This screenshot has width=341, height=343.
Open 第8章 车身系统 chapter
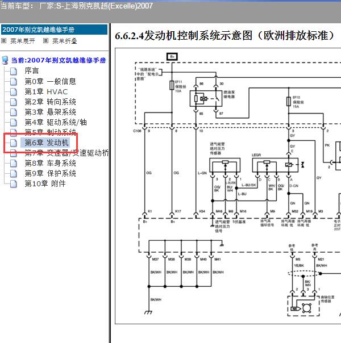pyautogui.click(x=50, y=163)
